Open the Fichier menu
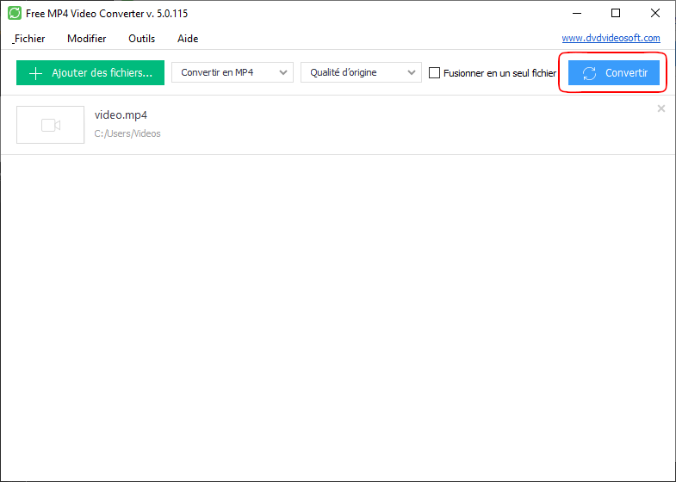Viewport: 676px width, 482px height. click(x=29, y=39)
